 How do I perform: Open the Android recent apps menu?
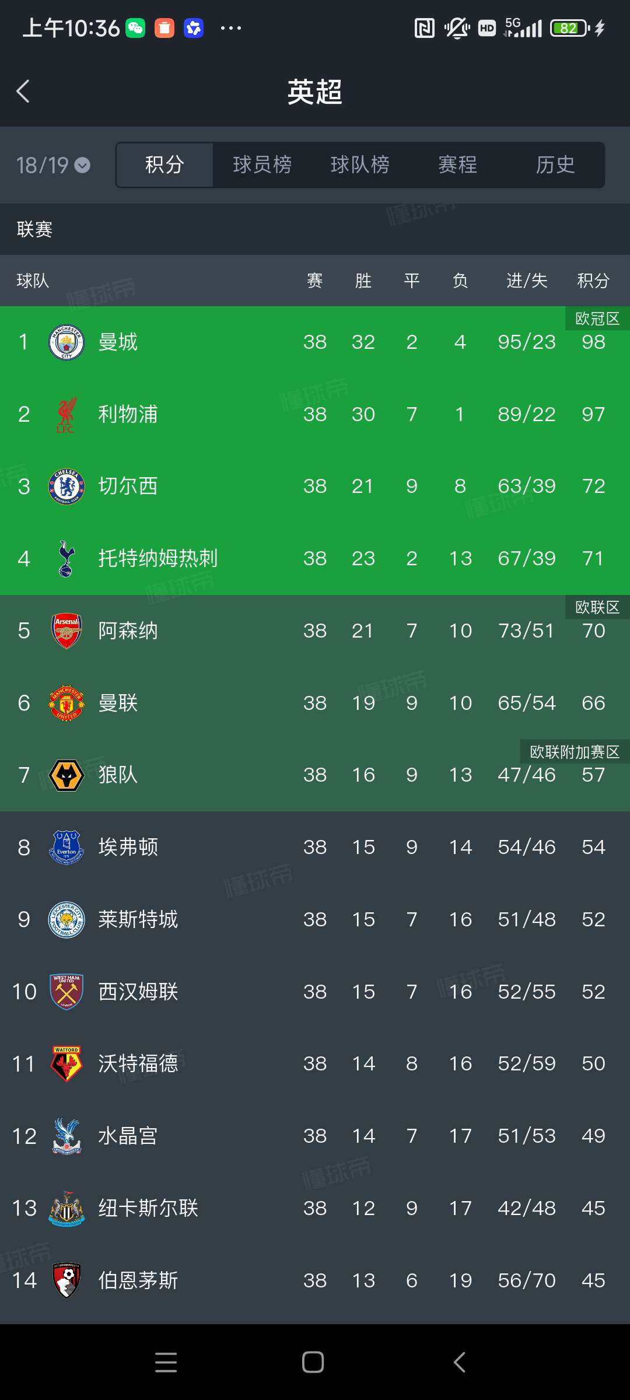(166, 1363)
